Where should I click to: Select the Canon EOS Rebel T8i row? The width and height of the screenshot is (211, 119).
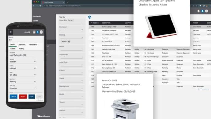(150, 72)
